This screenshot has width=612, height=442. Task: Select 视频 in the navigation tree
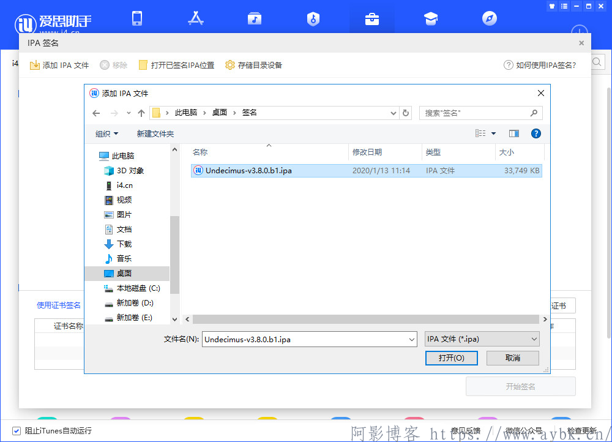pos(118,200)
